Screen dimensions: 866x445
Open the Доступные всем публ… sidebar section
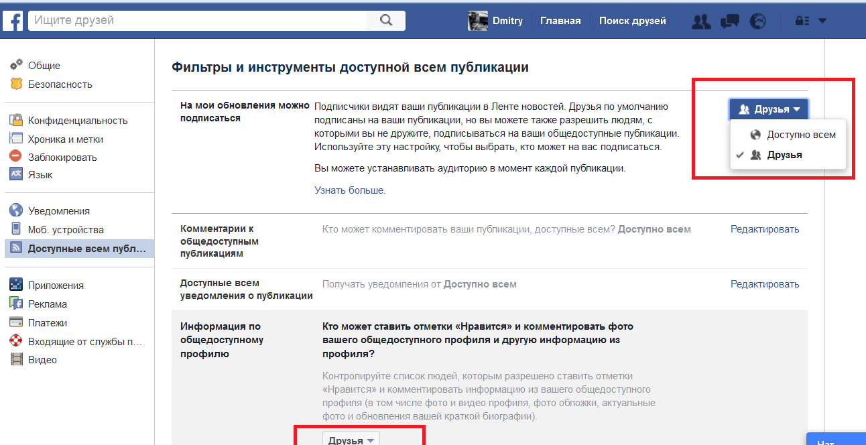click(80, 248)
